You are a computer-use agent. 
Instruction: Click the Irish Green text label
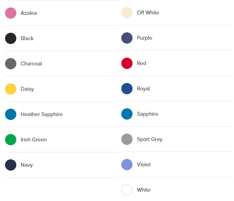coord(33,139)
